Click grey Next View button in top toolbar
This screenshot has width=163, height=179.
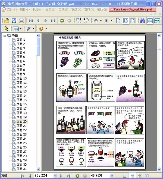(x=69, y=21)
